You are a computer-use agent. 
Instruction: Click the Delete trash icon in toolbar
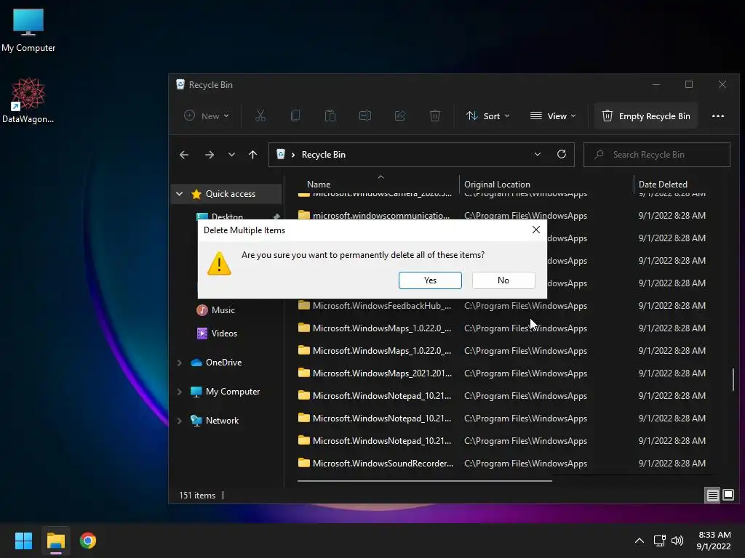435,116
